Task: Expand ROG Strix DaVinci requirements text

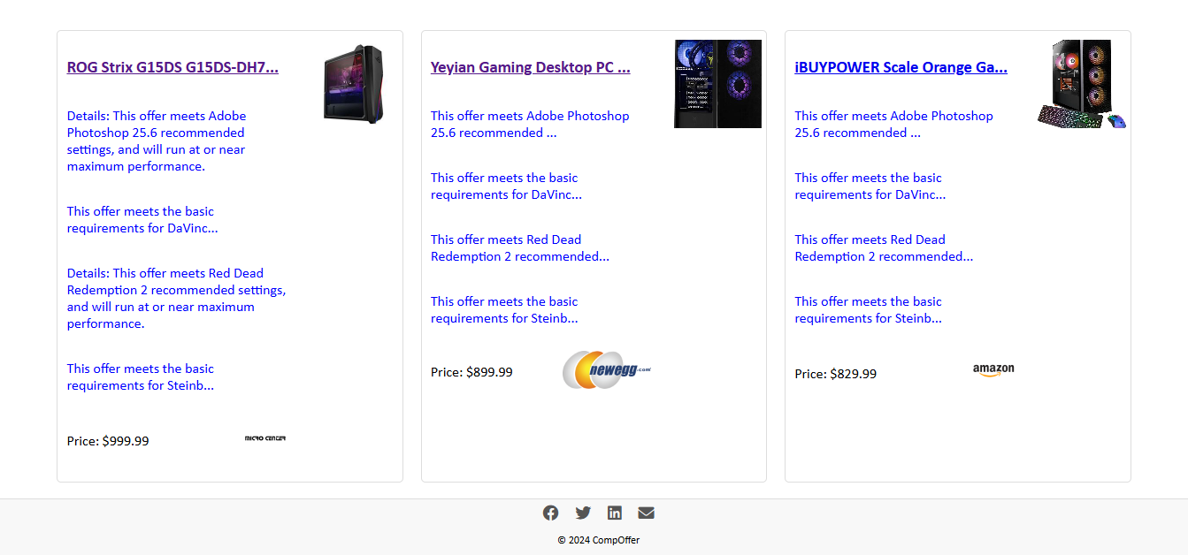Action: coord(142,219)
